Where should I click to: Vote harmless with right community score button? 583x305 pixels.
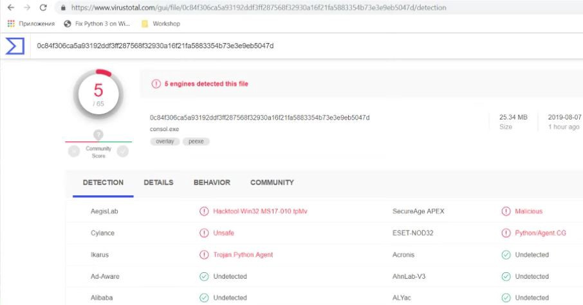(x=123, y=152)
